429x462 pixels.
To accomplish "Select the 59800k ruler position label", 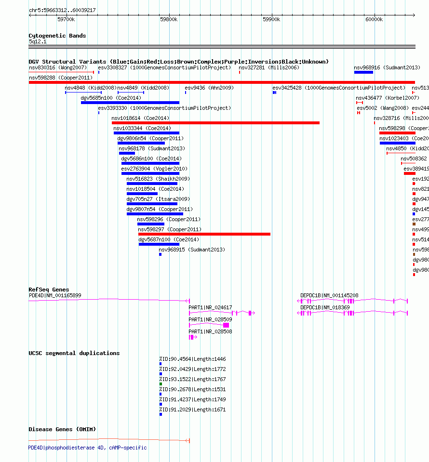I will tap(169, 19).
